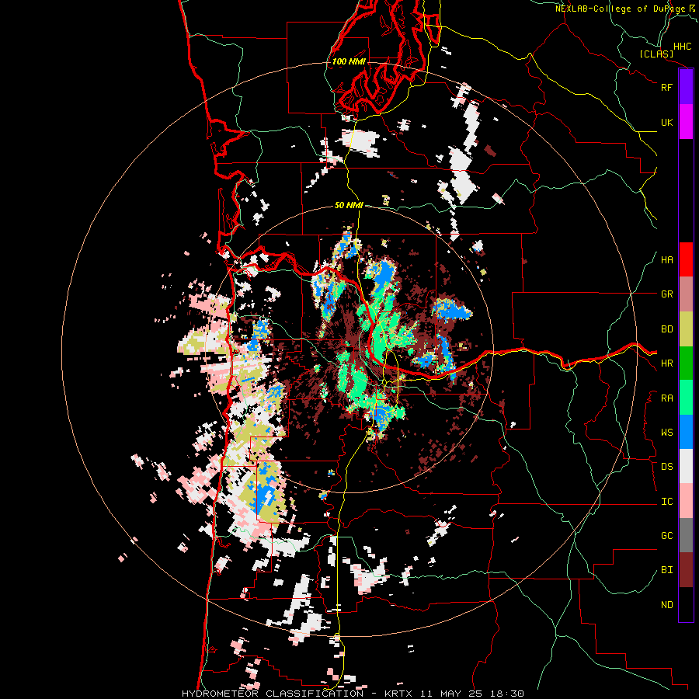
Task: Click the ND legend label
Action: point(666,605)
